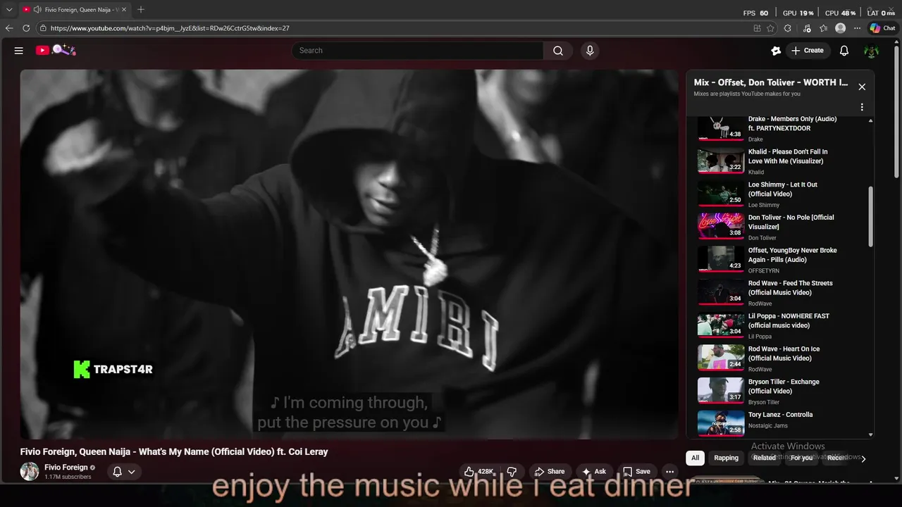
Task: Click the video player to pause
Action: [349, 254]
